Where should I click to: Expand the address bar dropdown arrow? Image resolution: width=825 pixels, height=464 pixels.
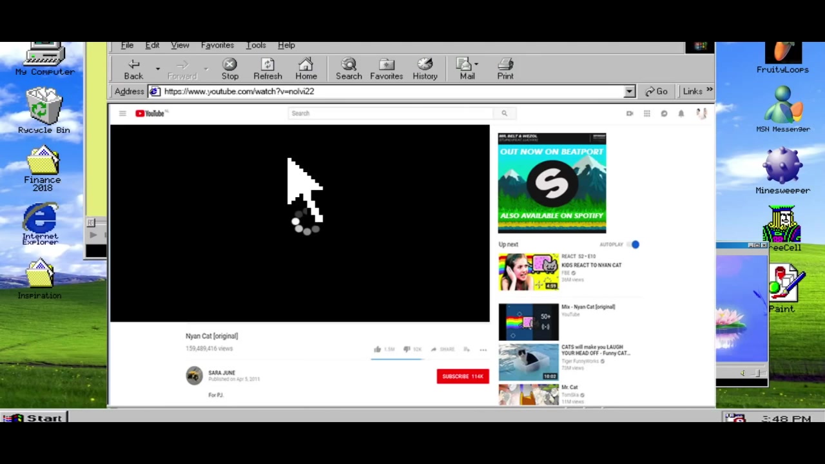pos(629,92)
